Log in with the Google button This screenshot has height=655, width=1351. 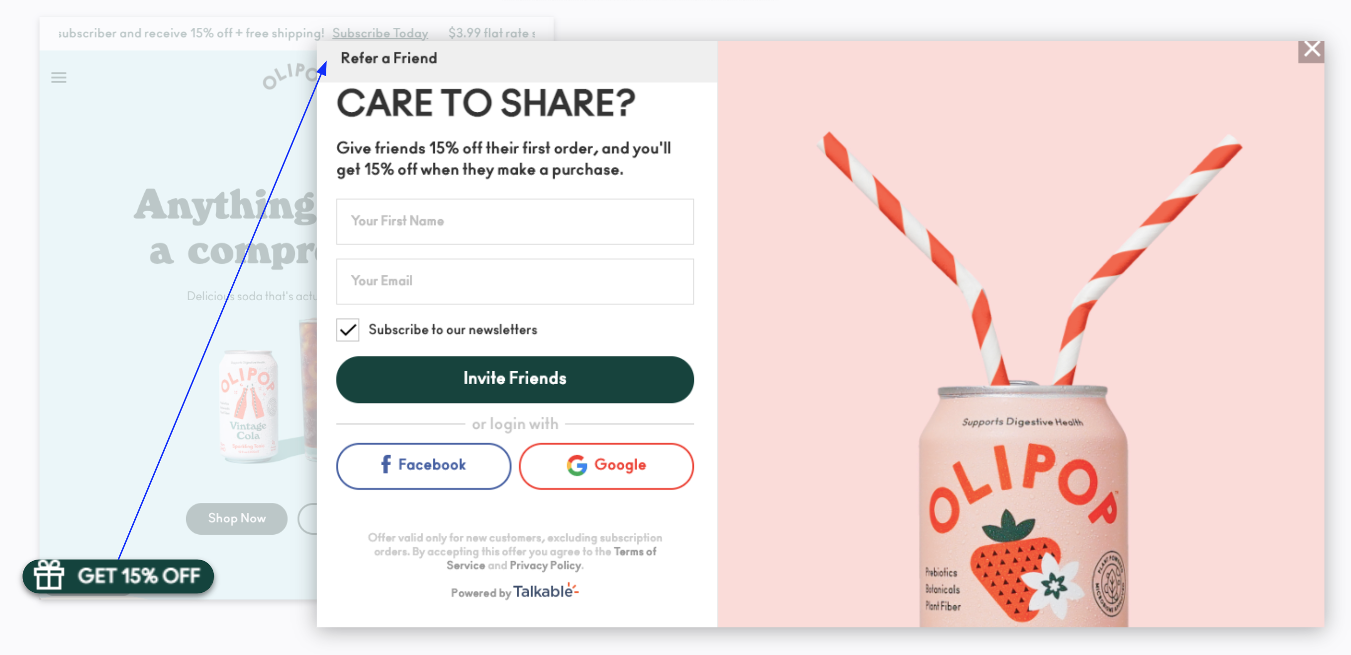606,465
